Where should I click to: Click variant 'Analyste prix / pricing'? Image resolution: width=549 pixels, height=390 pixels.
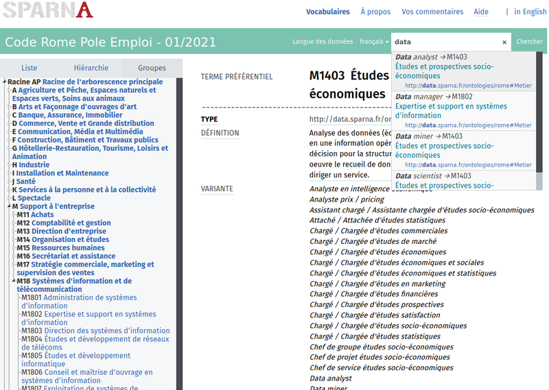pyautogui.click(x=347, y=199)
